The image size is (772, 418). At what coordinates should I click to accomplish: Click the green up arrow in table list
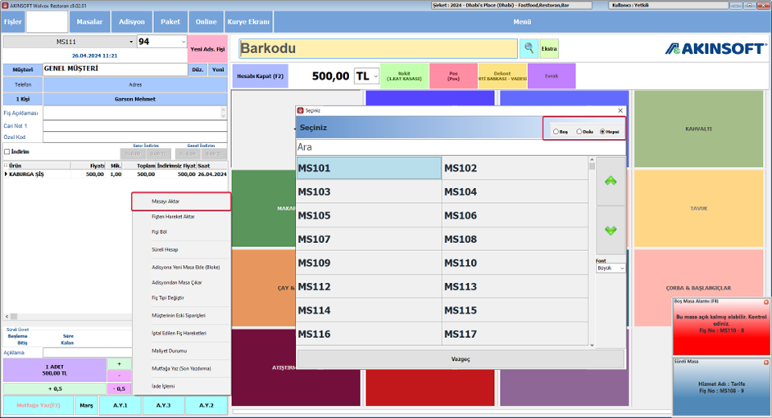click(611, 182)
